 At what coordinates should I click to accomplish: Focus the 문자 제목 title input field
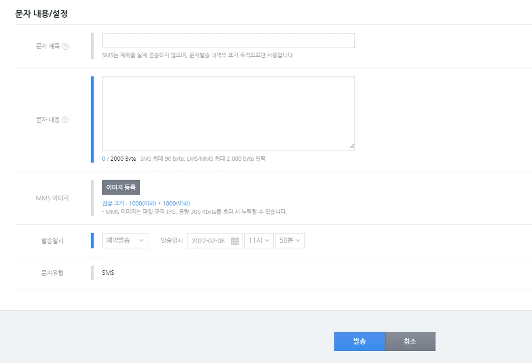pyautogui.click(x=228, y=41)
